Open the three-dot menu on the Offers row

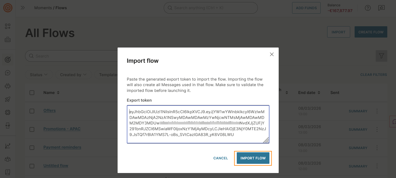coord(377,111)
